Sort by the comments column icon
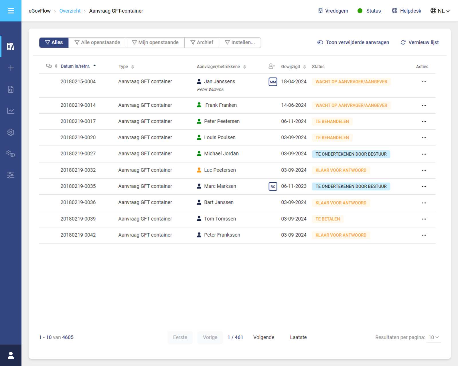 (x=52, y=66)
